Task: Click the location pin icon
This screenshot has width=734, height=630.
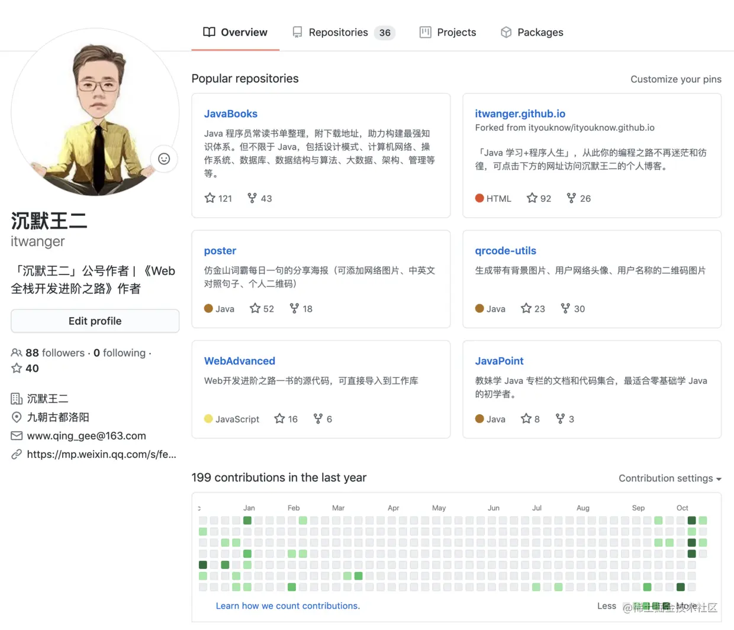Action: tap(17, 417)
